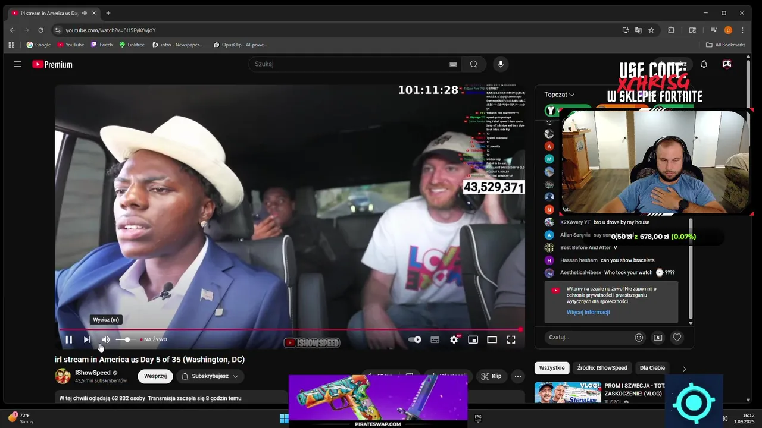Skip to next video in player
Screen dimensions: 762x428
[x=87, y=339]
